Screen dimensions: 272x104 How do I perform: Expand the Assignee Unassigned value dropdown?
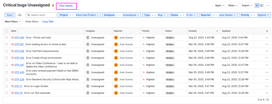tap(131, 15)
